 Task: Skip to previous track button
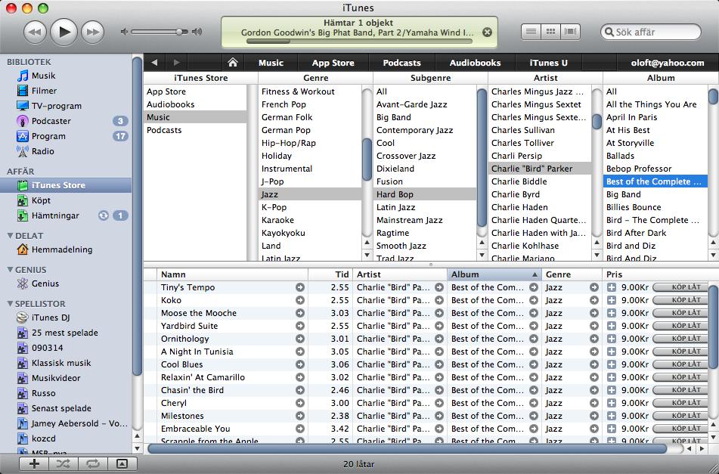34,32
